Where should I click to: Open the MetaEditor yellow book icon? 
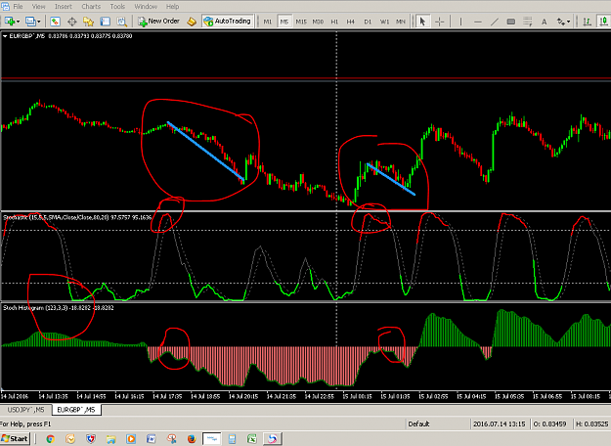[x=192, y=22]
